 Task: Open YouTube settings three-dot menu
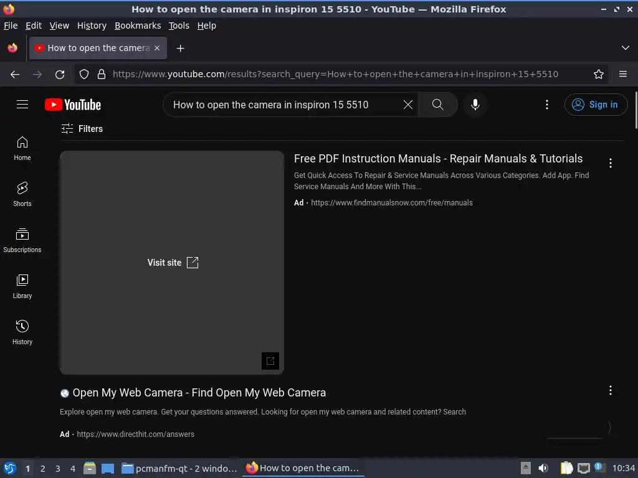click(x=547, y=105)
